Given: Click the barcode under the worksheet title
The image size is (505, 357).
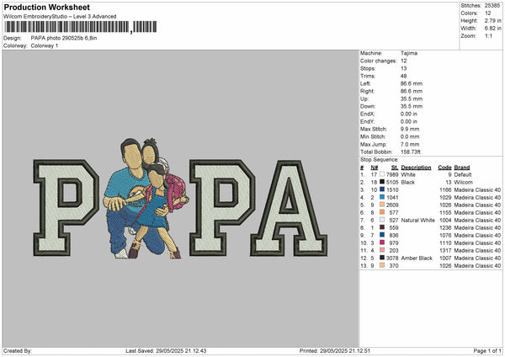Looking at the screenshot, I should tap(65, 27).
